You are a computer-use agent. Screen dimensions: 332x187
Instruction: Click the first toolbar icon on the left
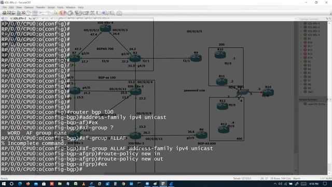pyautogui.click(x=4, y=13)
